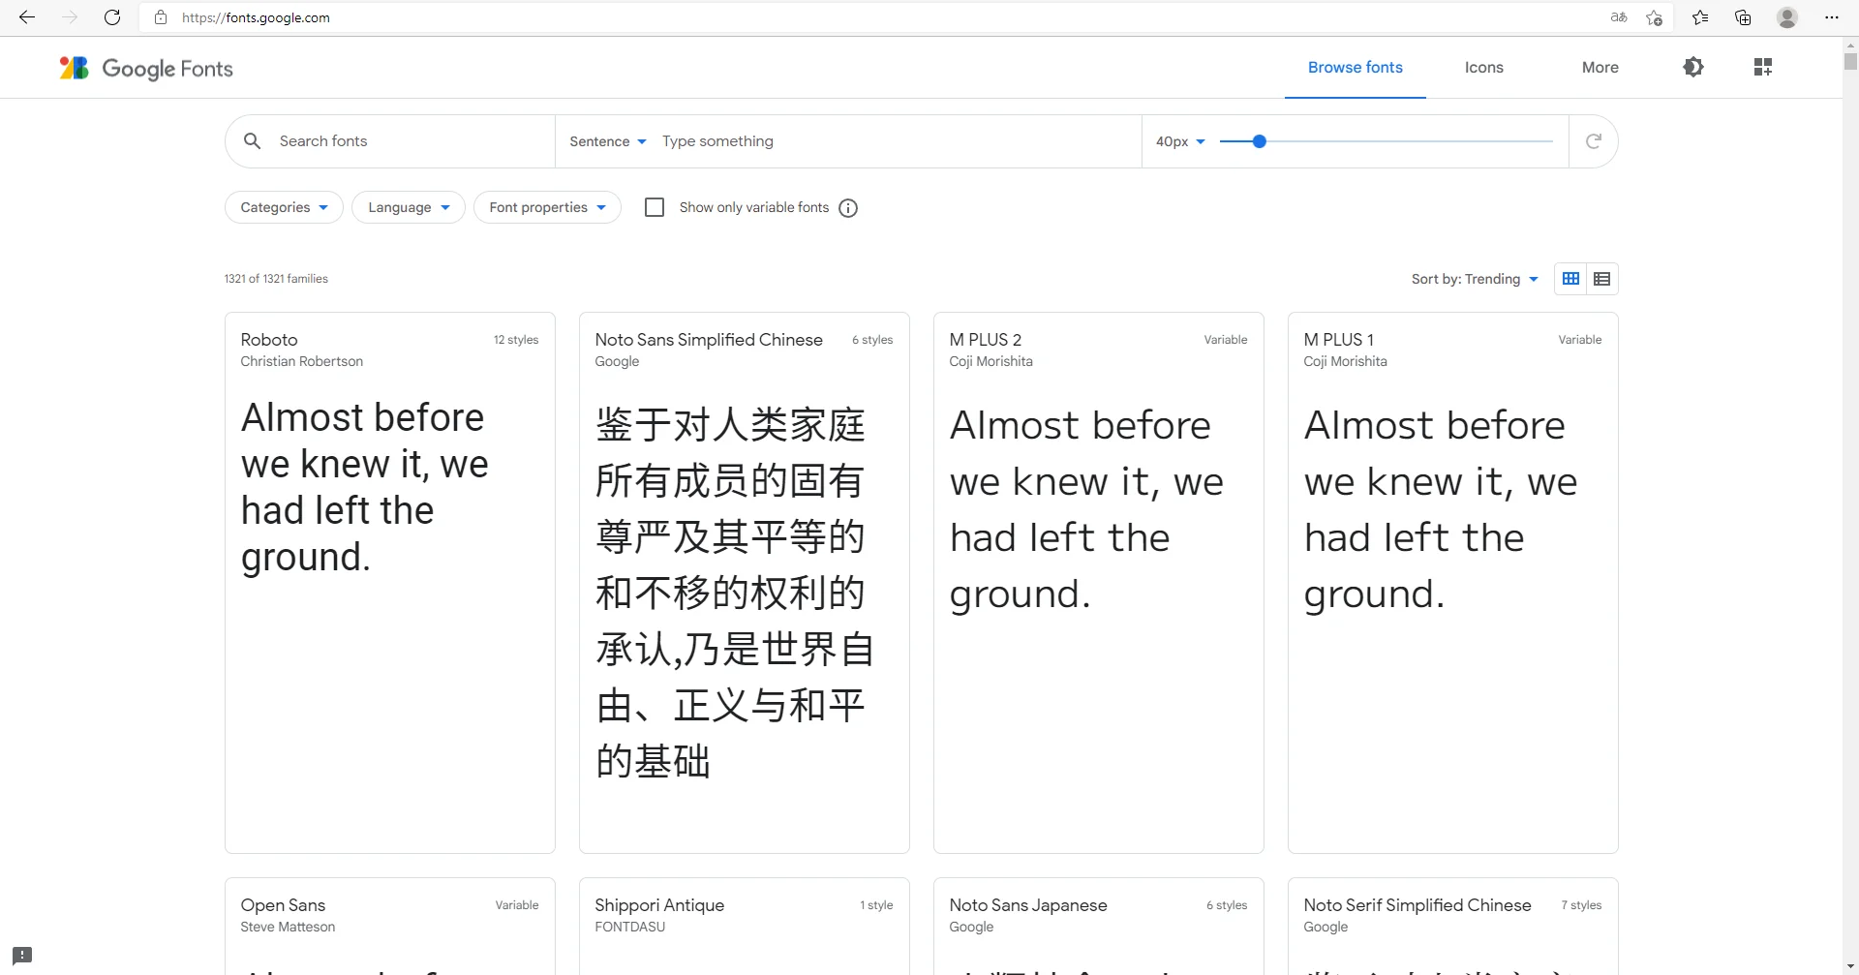Switch to list view icon
Screen dimensions: 1859x975
(1602, 279)
